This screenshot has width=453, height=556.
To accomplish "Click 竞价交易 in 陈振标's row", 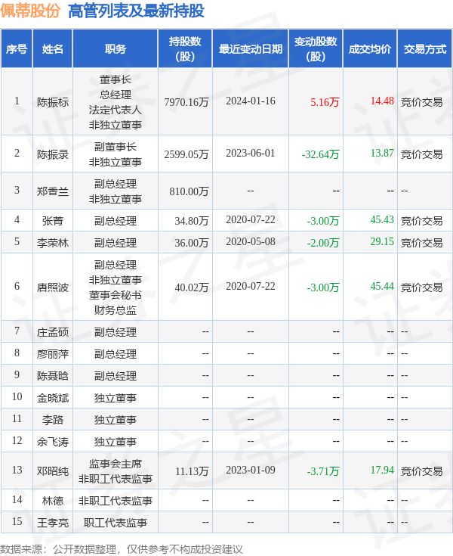I will point(421,102).
